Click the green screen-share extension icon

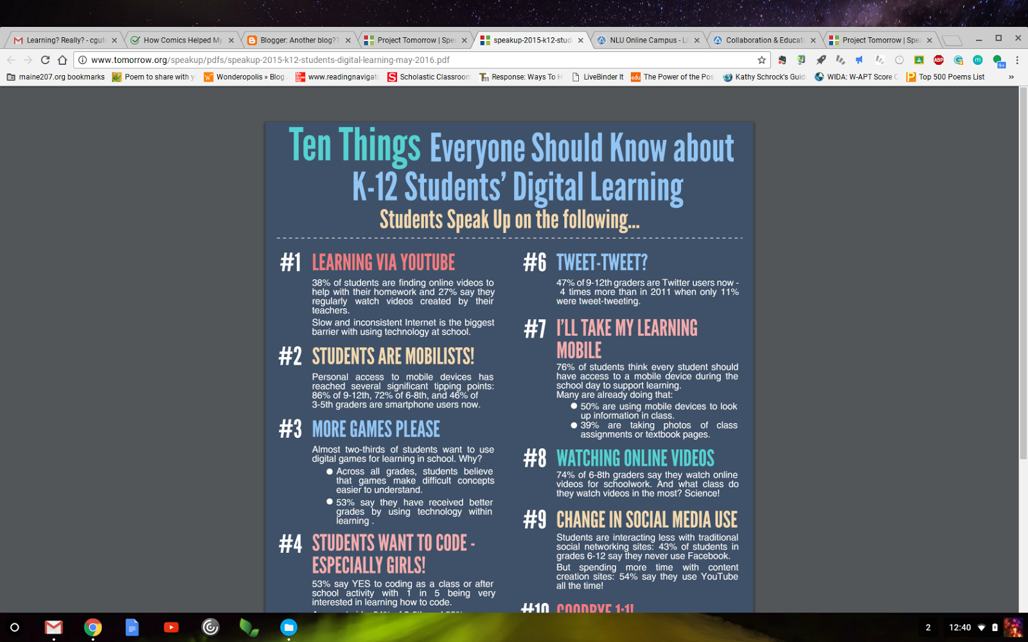click(x=801, y=60)
